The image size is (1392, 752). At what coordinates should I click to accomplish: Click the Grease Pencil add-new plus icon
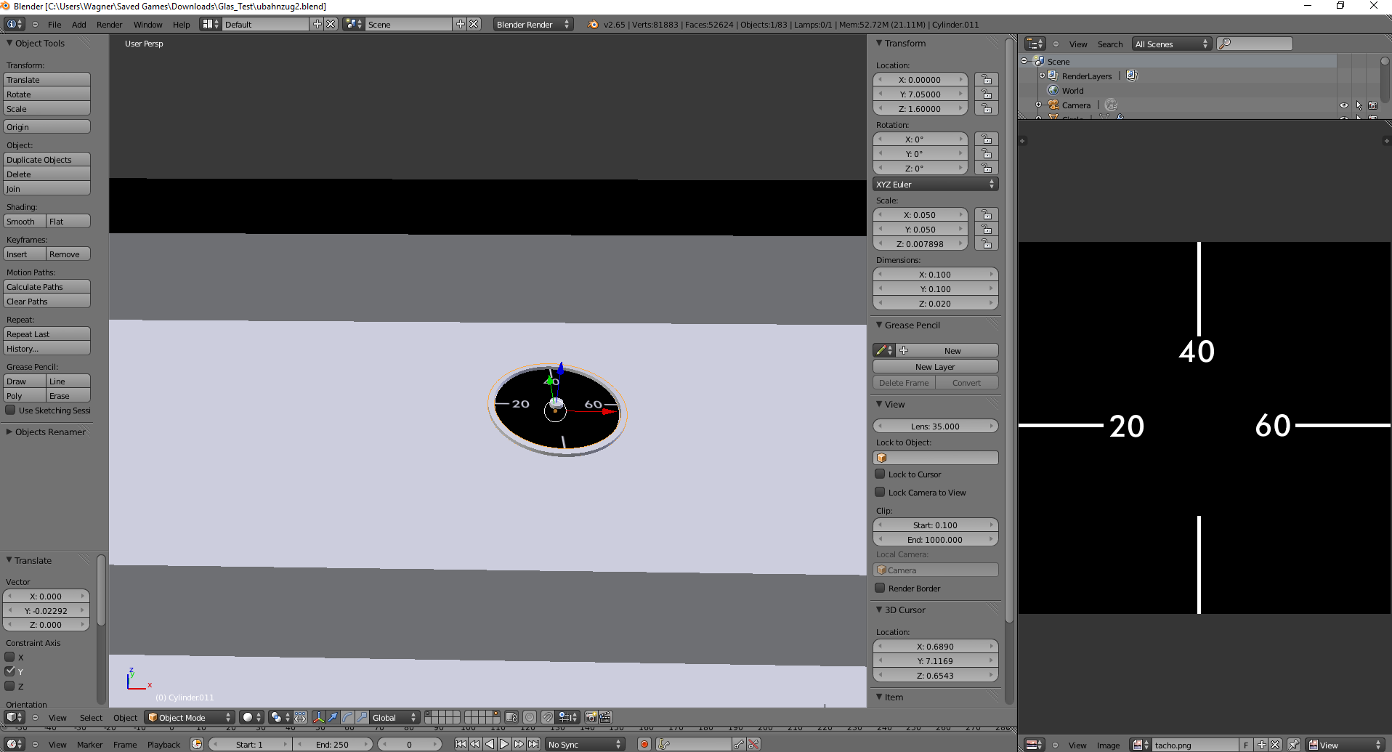(x=904, y=350)
